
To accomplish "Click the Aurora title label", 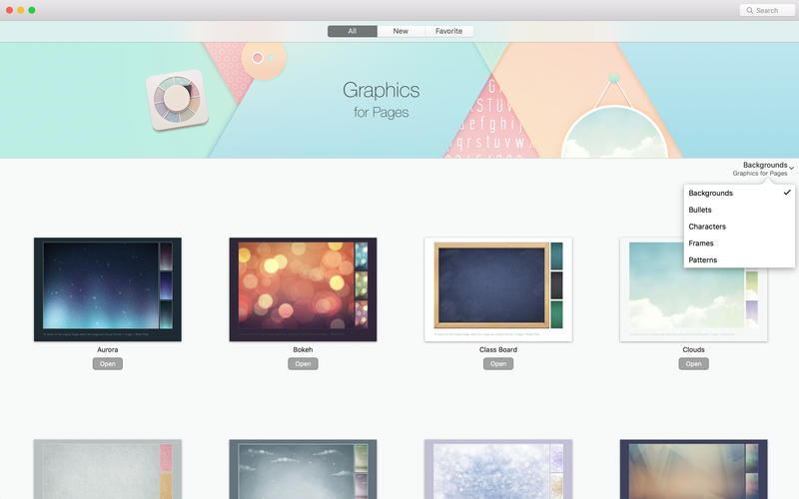I will click(x=108, y=350).
